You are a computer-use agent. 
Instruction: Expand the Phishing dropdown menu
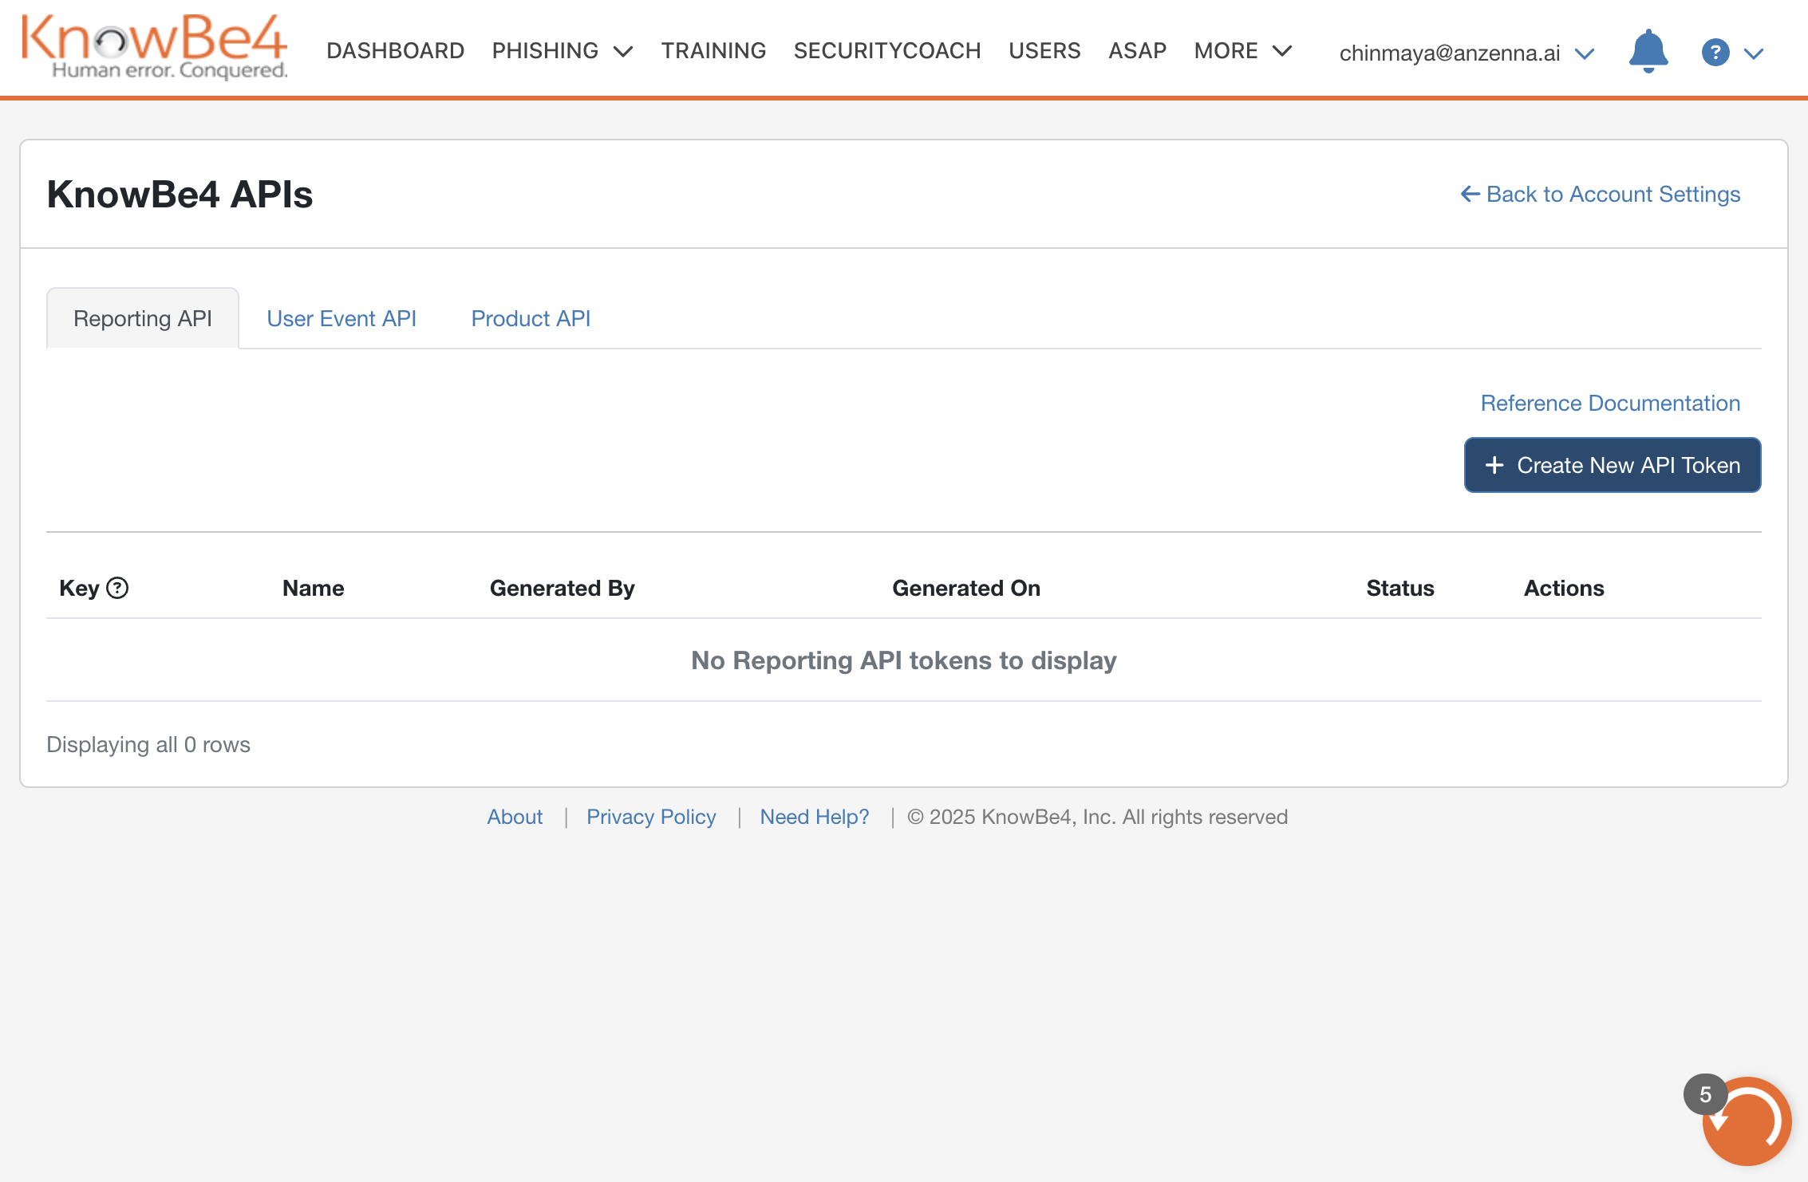coord(562,51)
